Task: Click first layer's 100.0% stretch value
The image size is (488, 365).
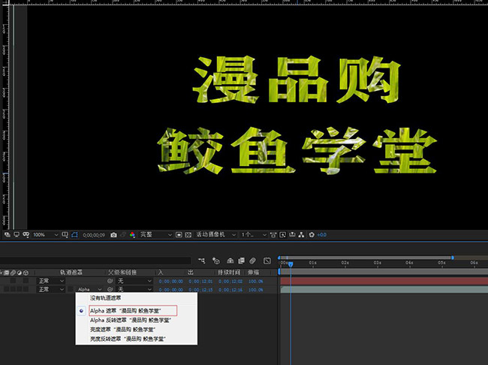Action: click(256, 281)
